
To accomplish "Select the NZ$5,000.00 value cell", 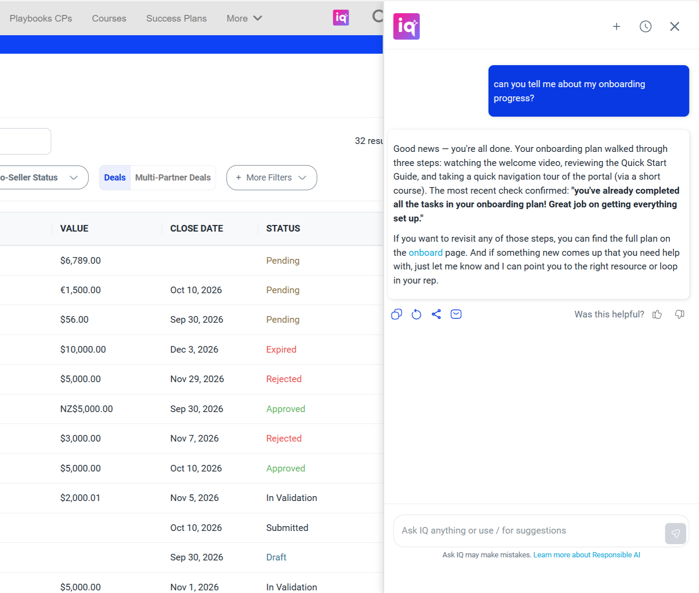I will tap(87, 409).
